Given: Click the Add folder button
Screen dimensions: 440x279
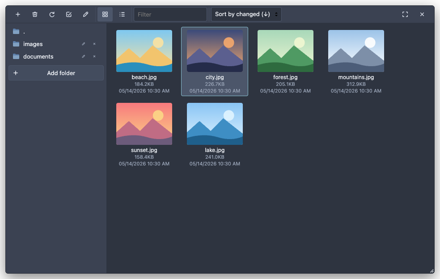Looking at the screenshot, I should 56,73.
